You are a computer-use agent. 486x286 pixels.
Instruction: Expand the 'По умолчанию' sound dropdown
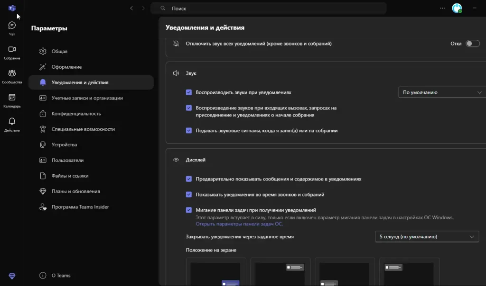(x=441, y=93)
